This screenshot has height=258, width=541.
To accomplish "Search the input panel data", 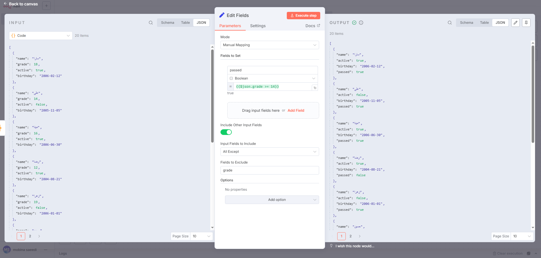I will coord(151,23).
